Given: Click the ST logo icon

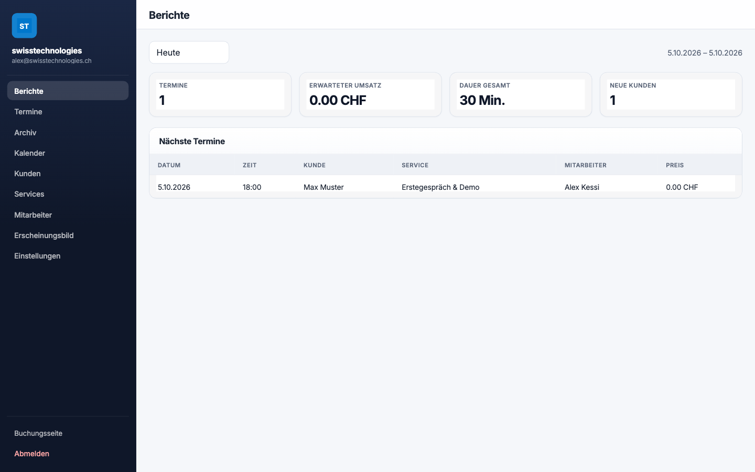Looking at the screenshot, I should (x=24, y=26).
